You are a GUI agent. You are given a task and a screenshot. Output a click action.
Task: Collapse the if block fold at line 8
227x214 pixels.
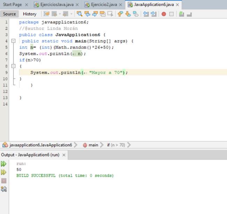[x=13, y=66]
